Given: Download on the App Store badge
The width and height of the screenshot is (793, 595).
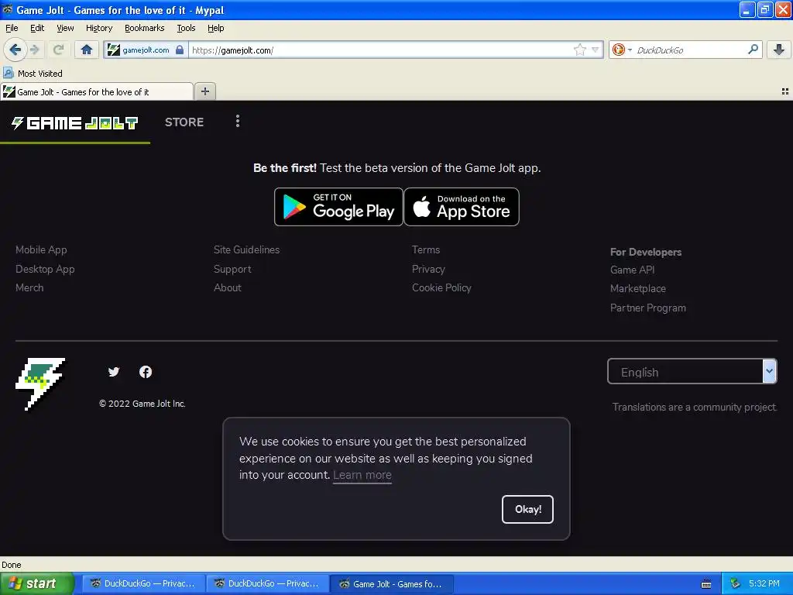Looking at the screenshot, I should pyautogui.click(x=462, y=206).
